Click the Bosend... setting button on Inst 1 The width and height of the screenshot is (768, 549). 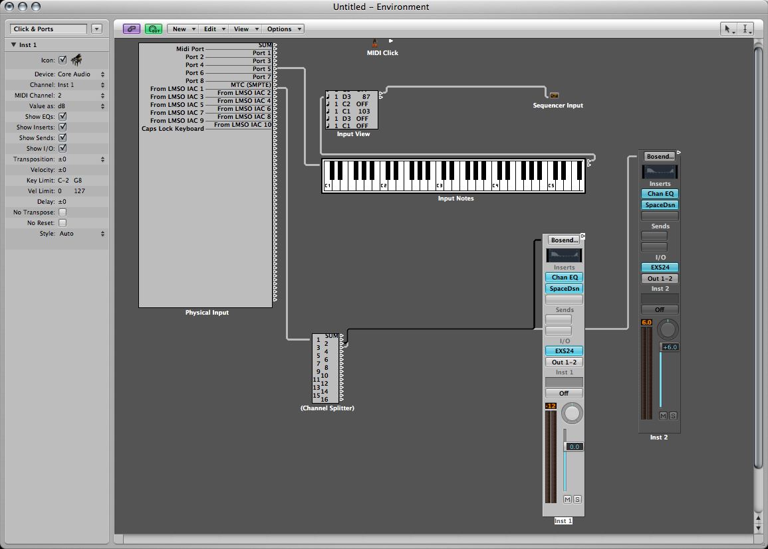(x=564, y=240)
